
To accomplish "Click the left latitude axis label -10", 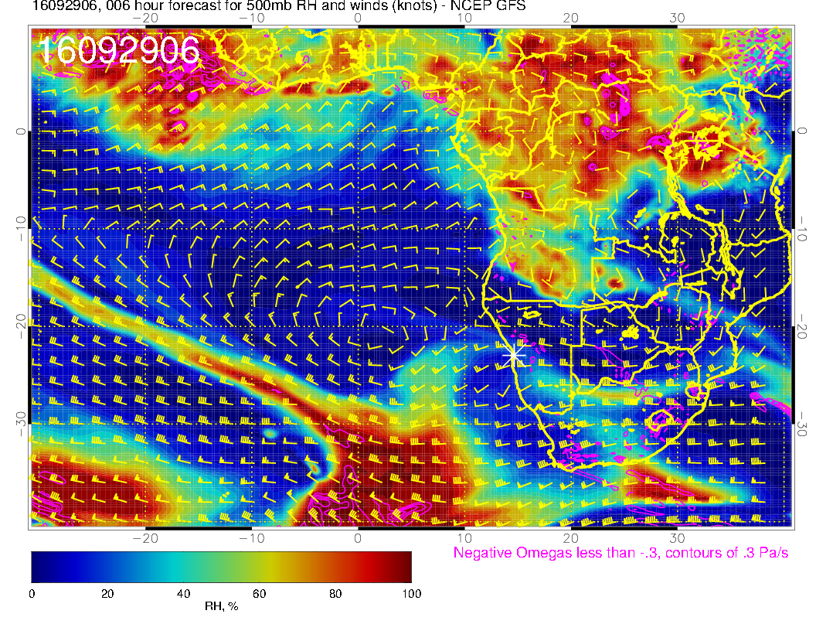I will coord(20,227).
